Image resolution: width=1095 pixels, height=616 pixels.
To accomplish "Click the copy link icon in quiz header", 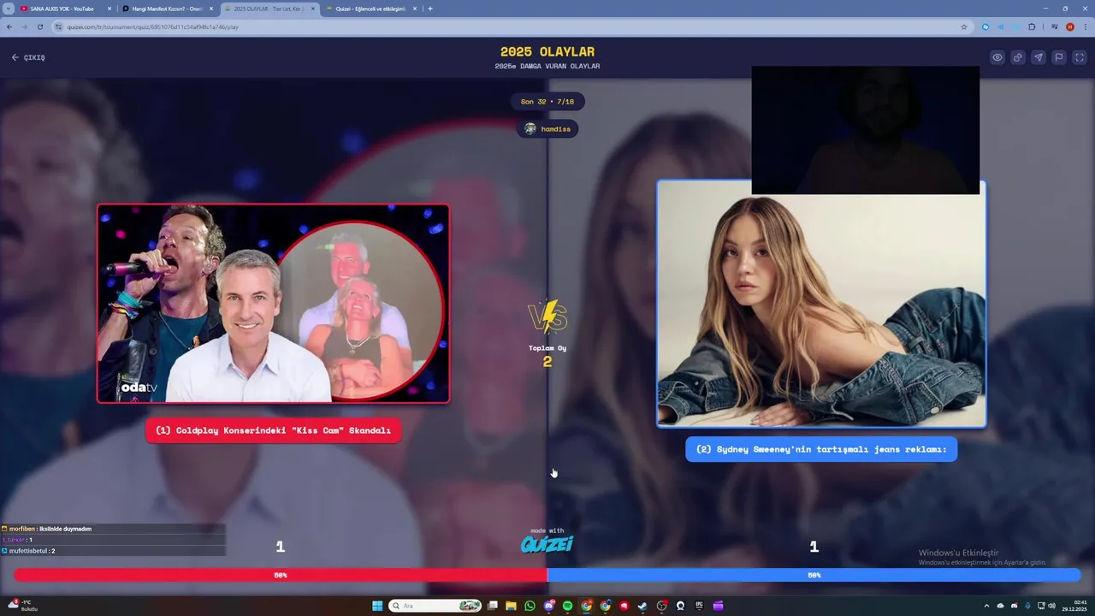I will (x=1018, y=57).
